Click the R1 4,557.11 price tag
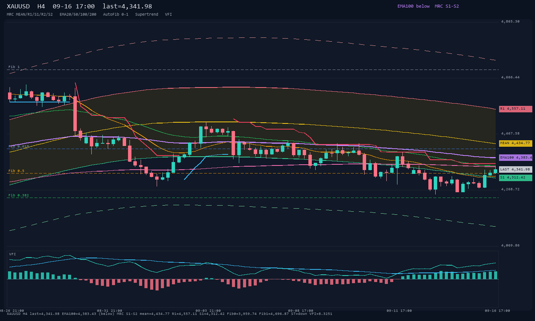 point(516,109)
